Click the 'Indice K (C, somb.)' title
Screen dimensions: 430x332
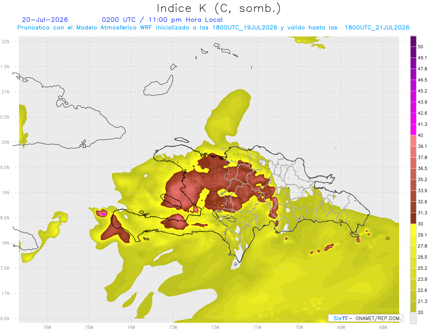(x=219, y=9)
